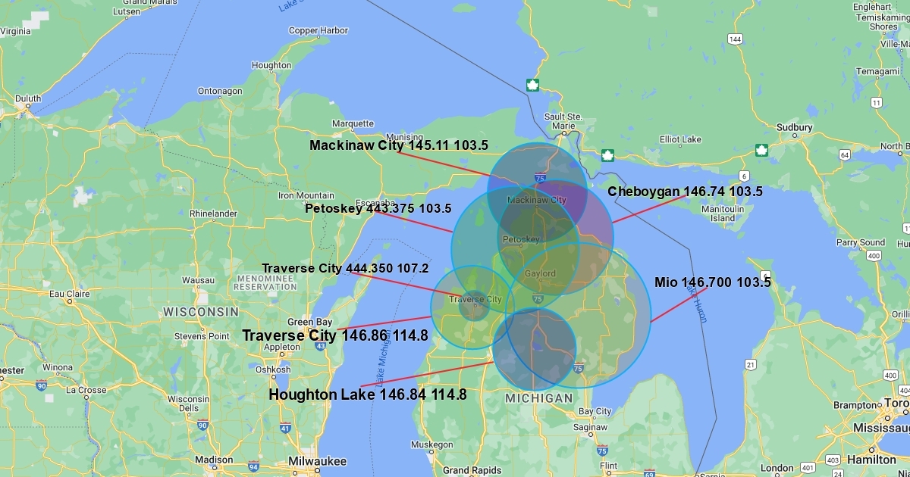
Task: Click the Parry Sound label
Action: point(861,242)
